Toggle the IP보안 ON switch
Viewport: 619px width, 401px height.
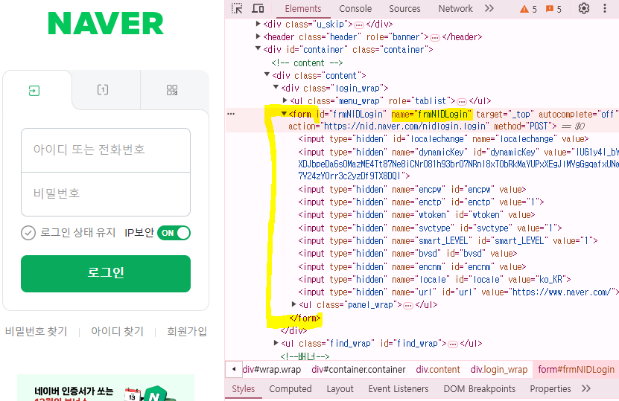coord(174,233)
